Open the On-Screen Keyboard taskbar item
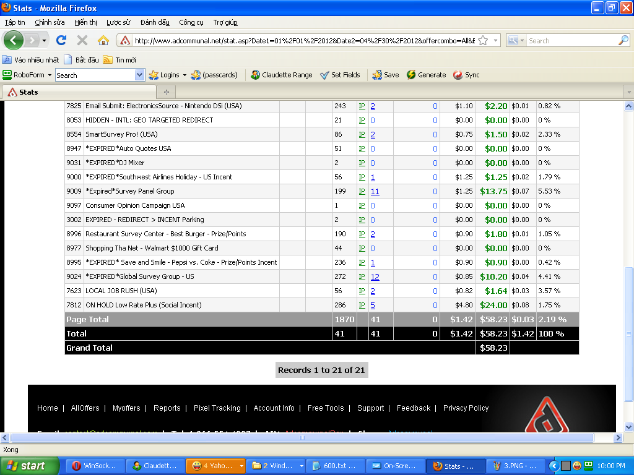Viewport: 634px width, 475px height. 396,466
